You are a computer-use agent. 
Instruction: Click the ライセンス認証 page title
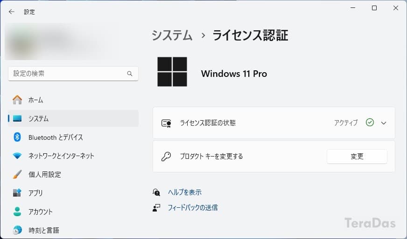pos(250,35)
